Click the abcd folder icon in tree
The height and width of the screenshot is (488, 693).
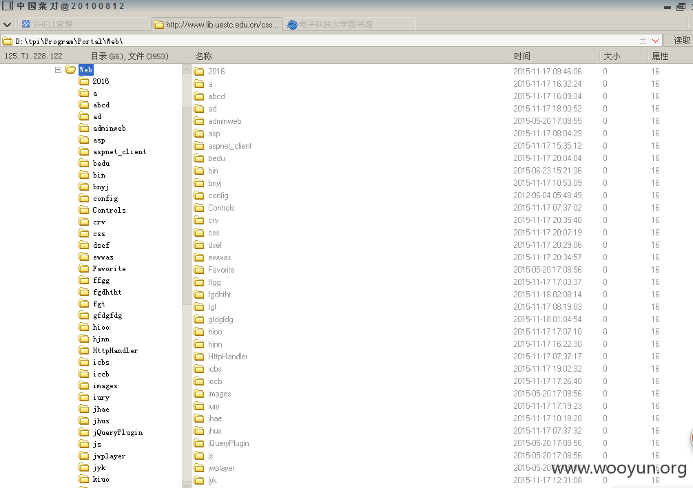[x=84, y=105]
